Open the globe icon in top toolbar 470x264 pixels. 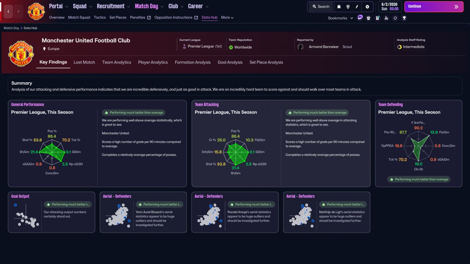(x=348, y=7)
